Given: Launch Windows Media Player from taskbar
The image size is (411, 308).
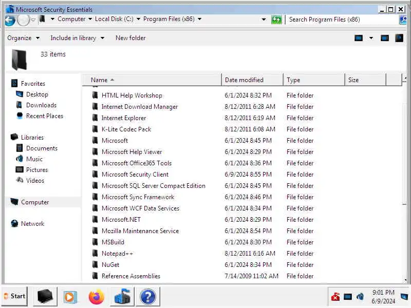Looking at the screenshot, I should coord(70,297).
